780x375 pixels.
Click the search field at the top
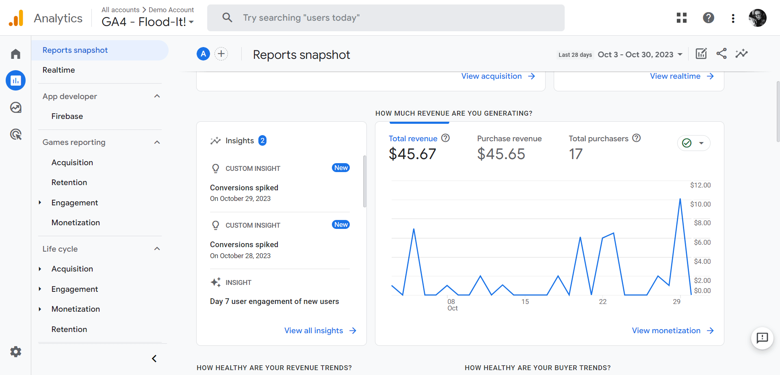(x=385, y=17)
